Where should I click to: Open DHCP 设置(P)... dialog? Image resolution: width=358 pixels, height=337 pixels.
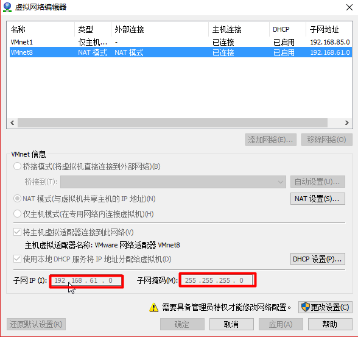[x=318, y=259]
